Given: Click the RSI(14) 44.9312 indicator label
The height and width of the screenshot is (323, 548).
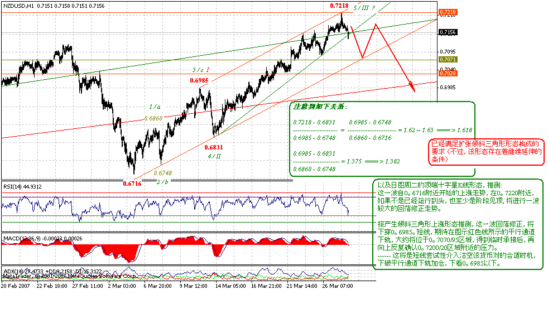Looking at the screenshot, I should click(x=22, y=187).
